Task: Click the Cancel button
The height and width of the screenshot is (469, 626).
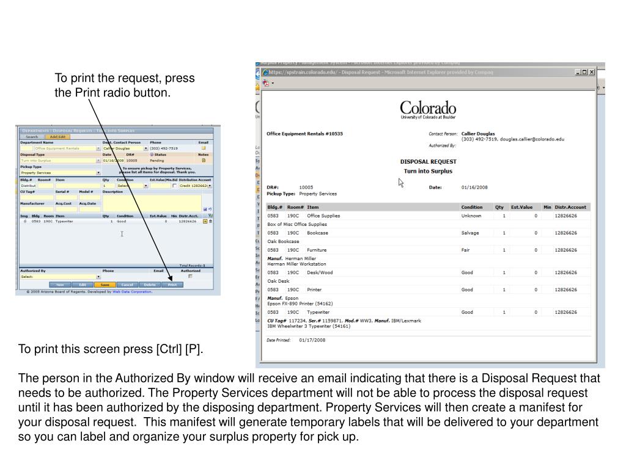Action: pos(127,285)
